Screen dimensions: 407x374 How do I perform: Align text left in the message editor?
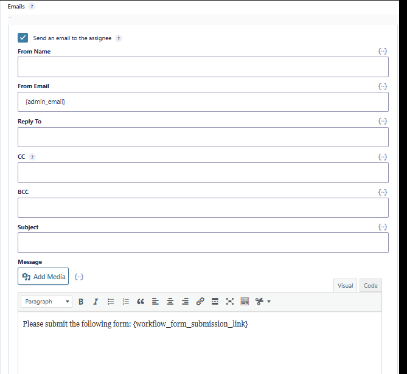pyautogui.click(x=155, y=302)
